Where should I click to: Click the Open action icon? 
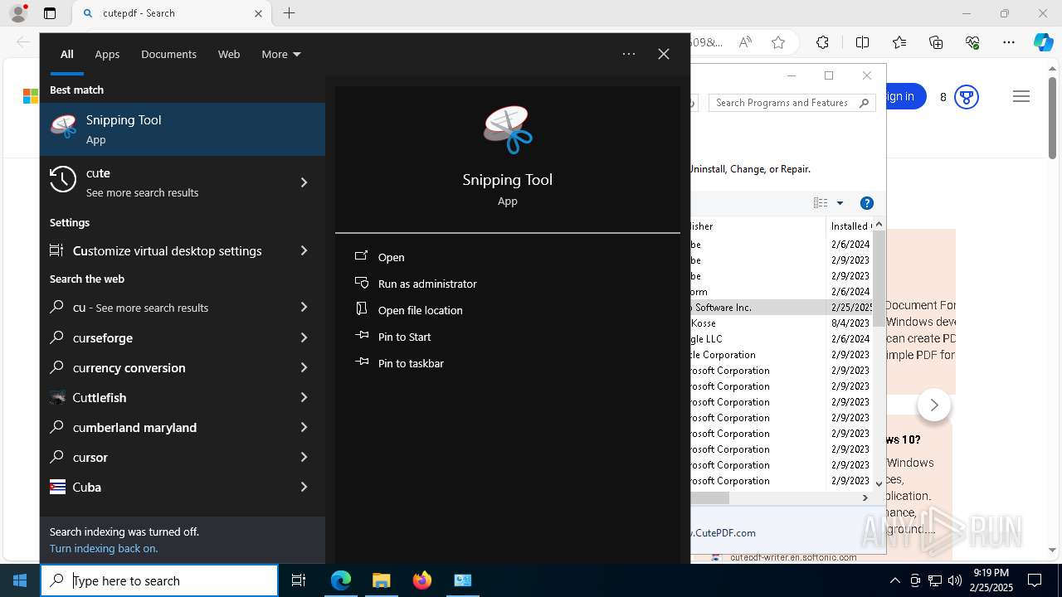[x=361, y=256]
